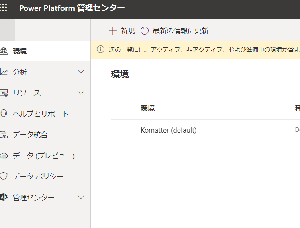
Task: Click the chart icon beside 分析
Action: 4,72
